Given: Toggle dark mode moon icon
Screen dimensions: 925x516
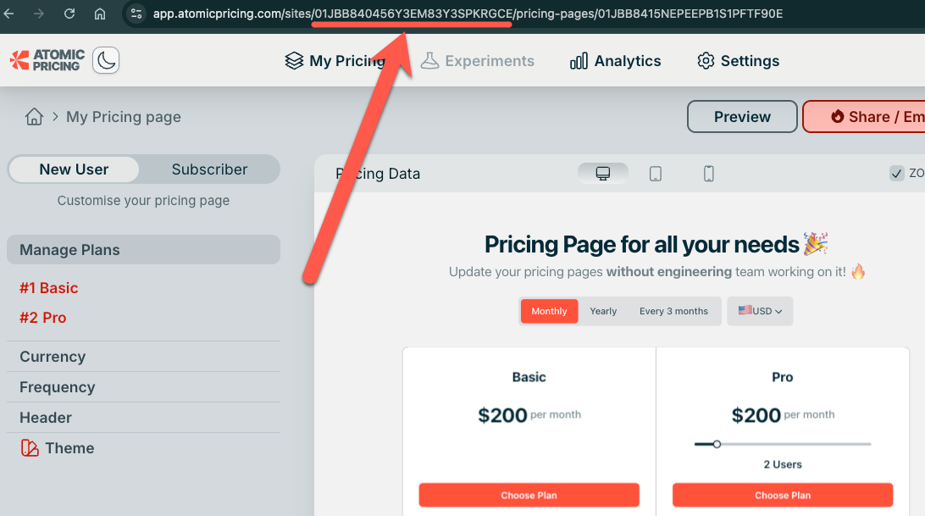Looking at the screenshot, I should point(106,60).
